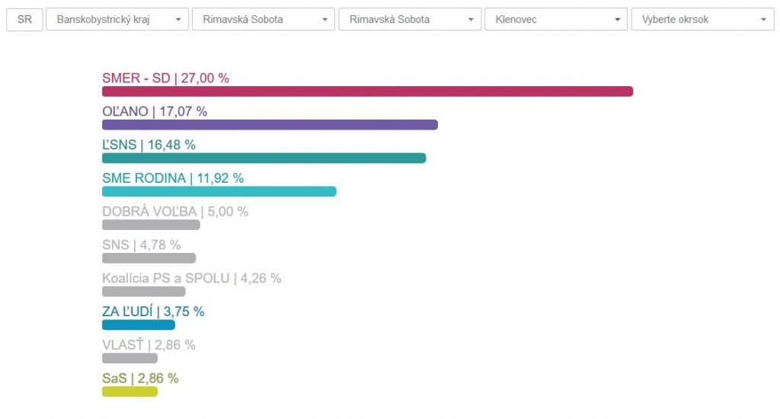The width and height of the screenshot is (780, 419).
Task: Click the purple OĽANO result bar
Action: point(270,125)
